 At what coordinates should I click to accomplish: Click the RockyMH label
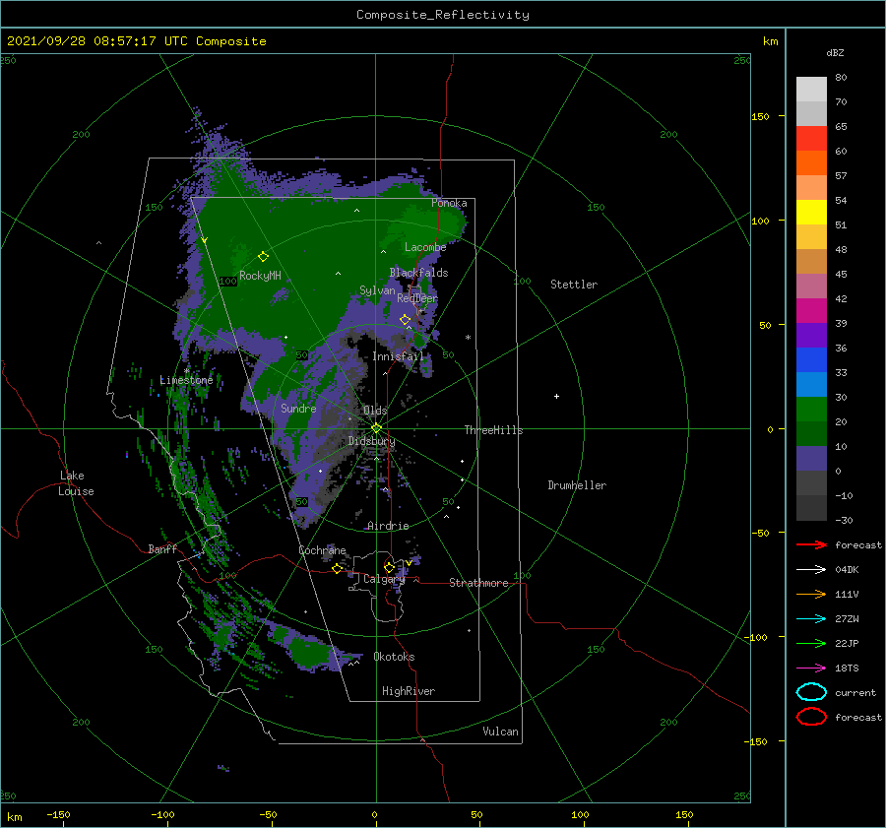(x=260, y=276)
